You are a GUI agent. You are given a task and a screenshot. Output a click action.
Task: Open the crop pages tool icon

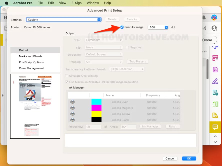point(215,104)
